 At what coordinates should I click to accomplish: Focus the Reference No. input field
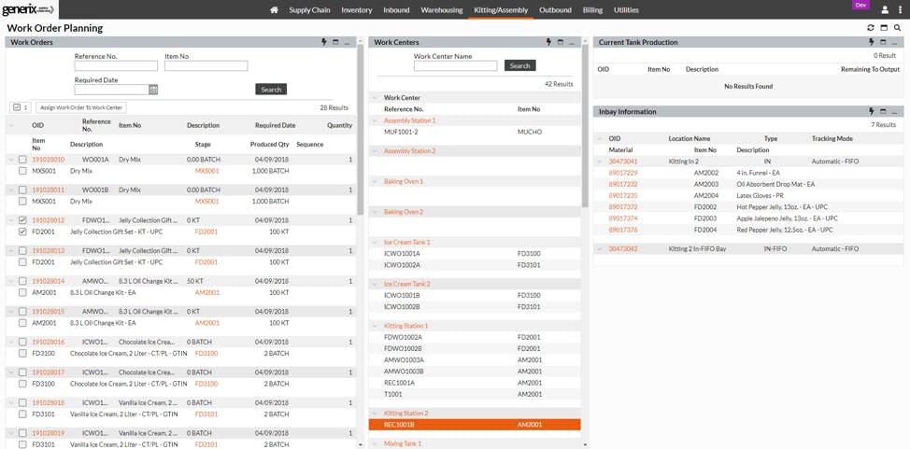click(116, 66)
